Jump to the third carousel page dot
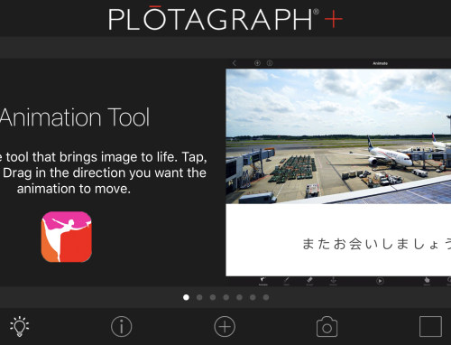Screen dimensions: 451x345 pyautogui.click(x=213, y=297)
